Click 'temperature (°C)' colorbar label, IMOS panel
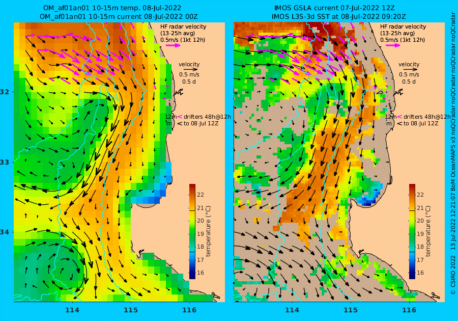This screenshot has width=458, height=321. pyautogui.click(x=428, y=231)
